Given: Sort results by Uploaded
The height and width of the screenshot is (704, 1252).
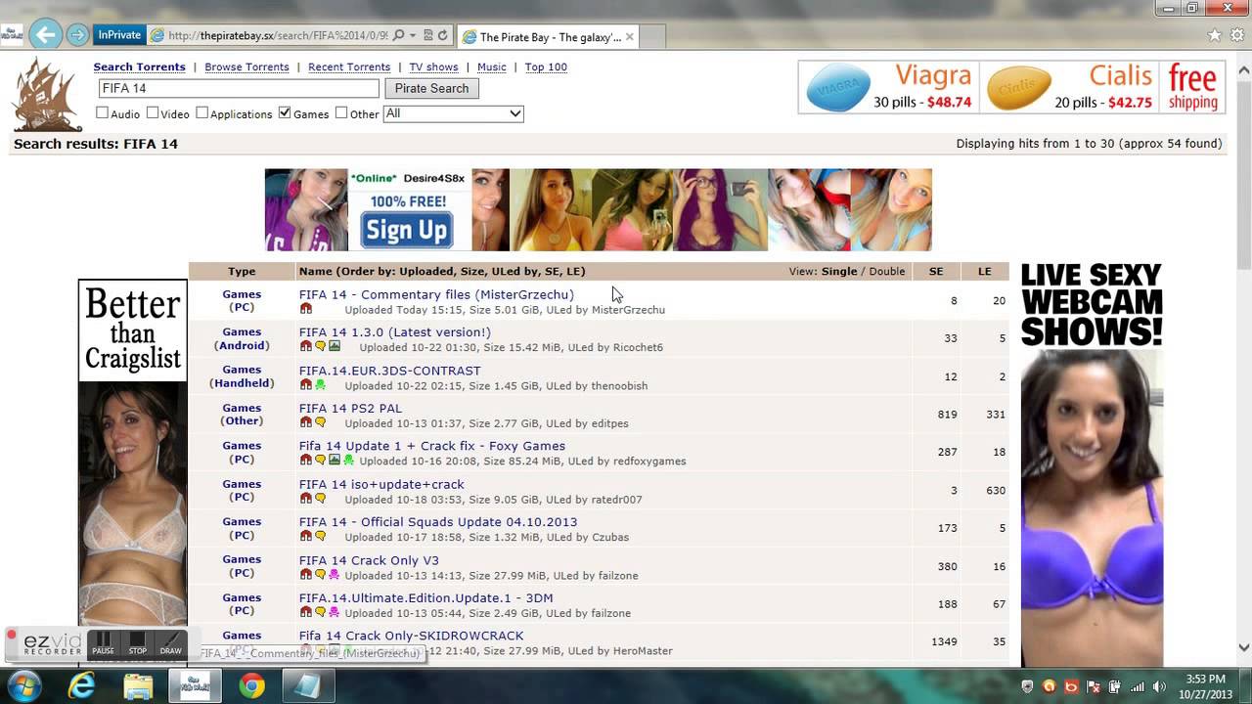Looking at the screenshot, I should pos(427,272).
